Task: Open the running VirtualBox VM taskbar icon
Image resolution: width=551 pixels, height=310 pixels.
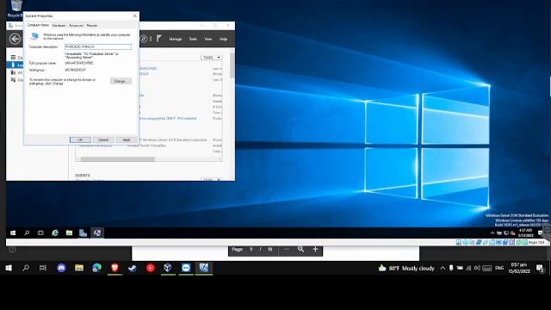Action: (204, 268)
